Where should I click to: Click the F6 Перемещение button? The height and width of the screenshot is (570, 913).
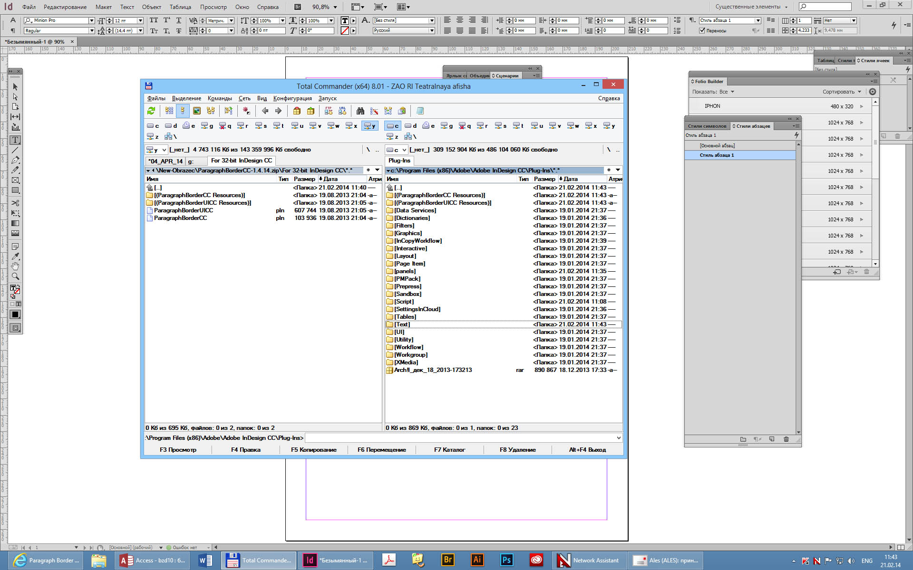tap(382, 449)
